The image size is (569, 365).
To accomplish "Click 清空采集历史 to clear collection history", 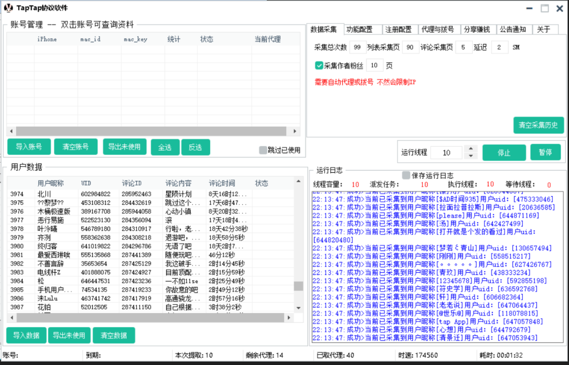I will [537, 125].
